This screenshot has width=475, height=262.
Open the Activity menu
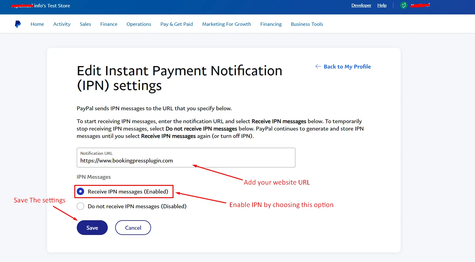pyautogui.click(x=62, y=24)
